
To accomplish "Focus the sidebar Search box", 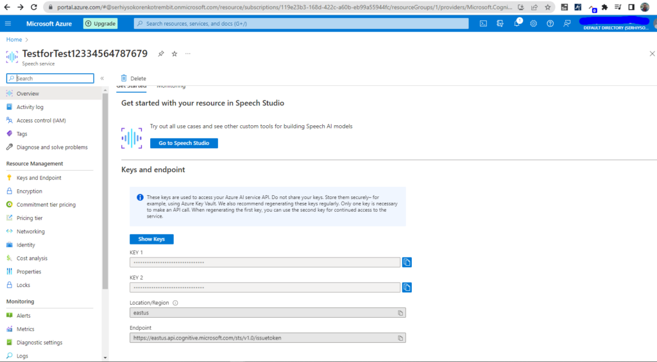I will 50,78.
